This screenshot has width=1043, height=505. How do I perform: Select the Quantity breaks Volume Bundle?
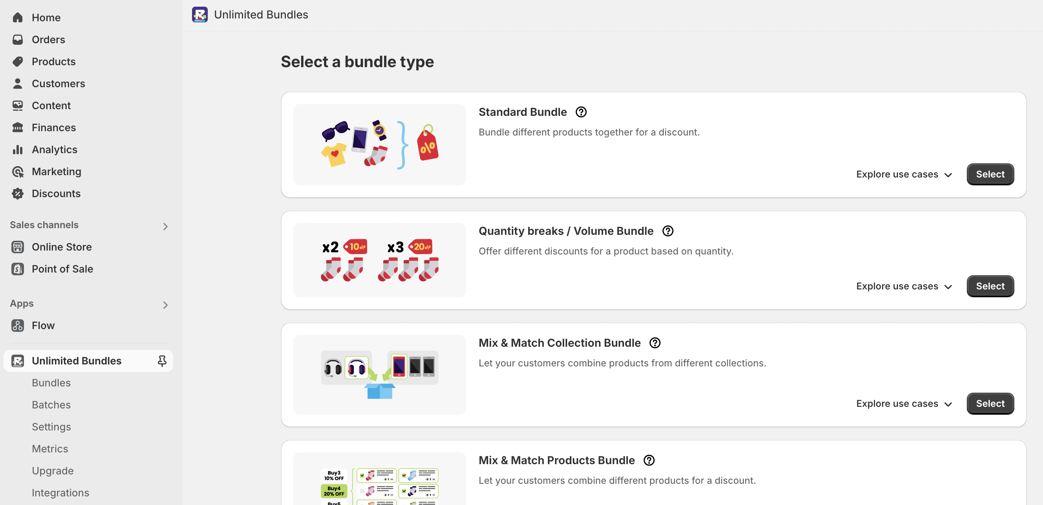click(x=990, y=286)
